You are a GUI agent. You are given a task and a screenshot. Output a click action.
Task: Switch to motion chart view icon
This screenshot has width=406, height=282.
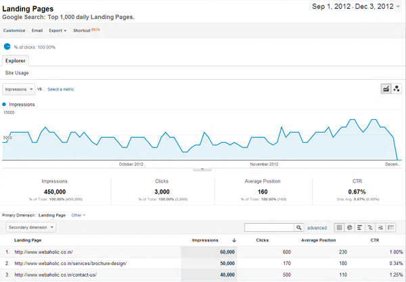click(397, 89)
